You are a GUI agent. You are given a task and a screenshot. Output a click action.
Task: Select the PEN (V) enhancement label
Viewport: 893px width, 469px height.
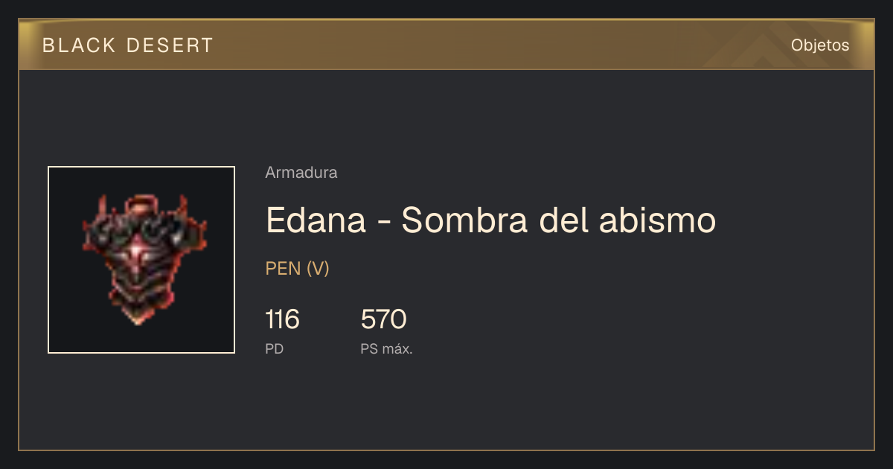(298, 269)
